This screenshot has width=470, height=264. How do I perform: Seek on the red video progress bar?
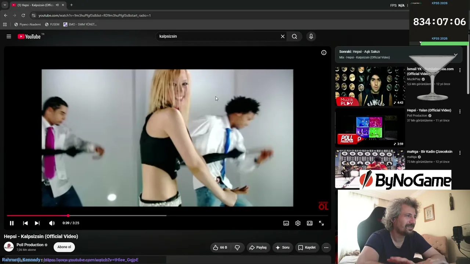[167, 216]
